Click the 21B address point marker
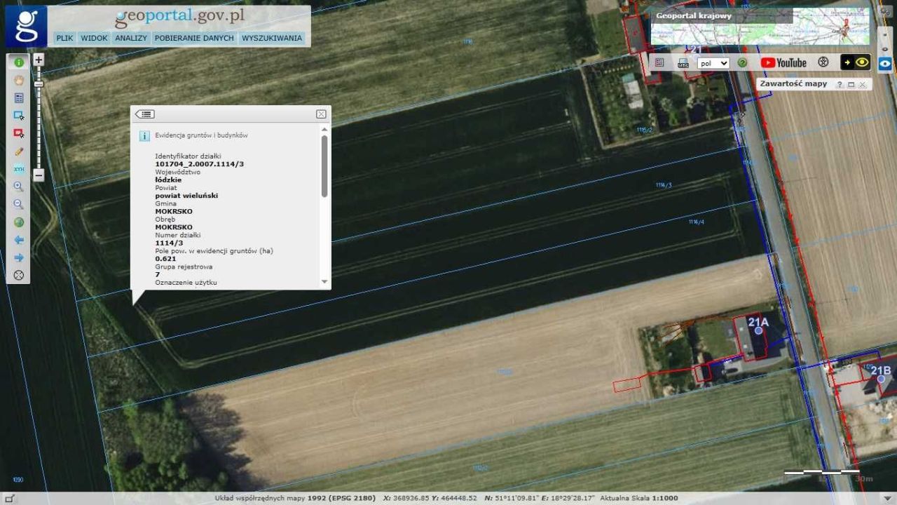897x505 pixels. tap(882, 379)
